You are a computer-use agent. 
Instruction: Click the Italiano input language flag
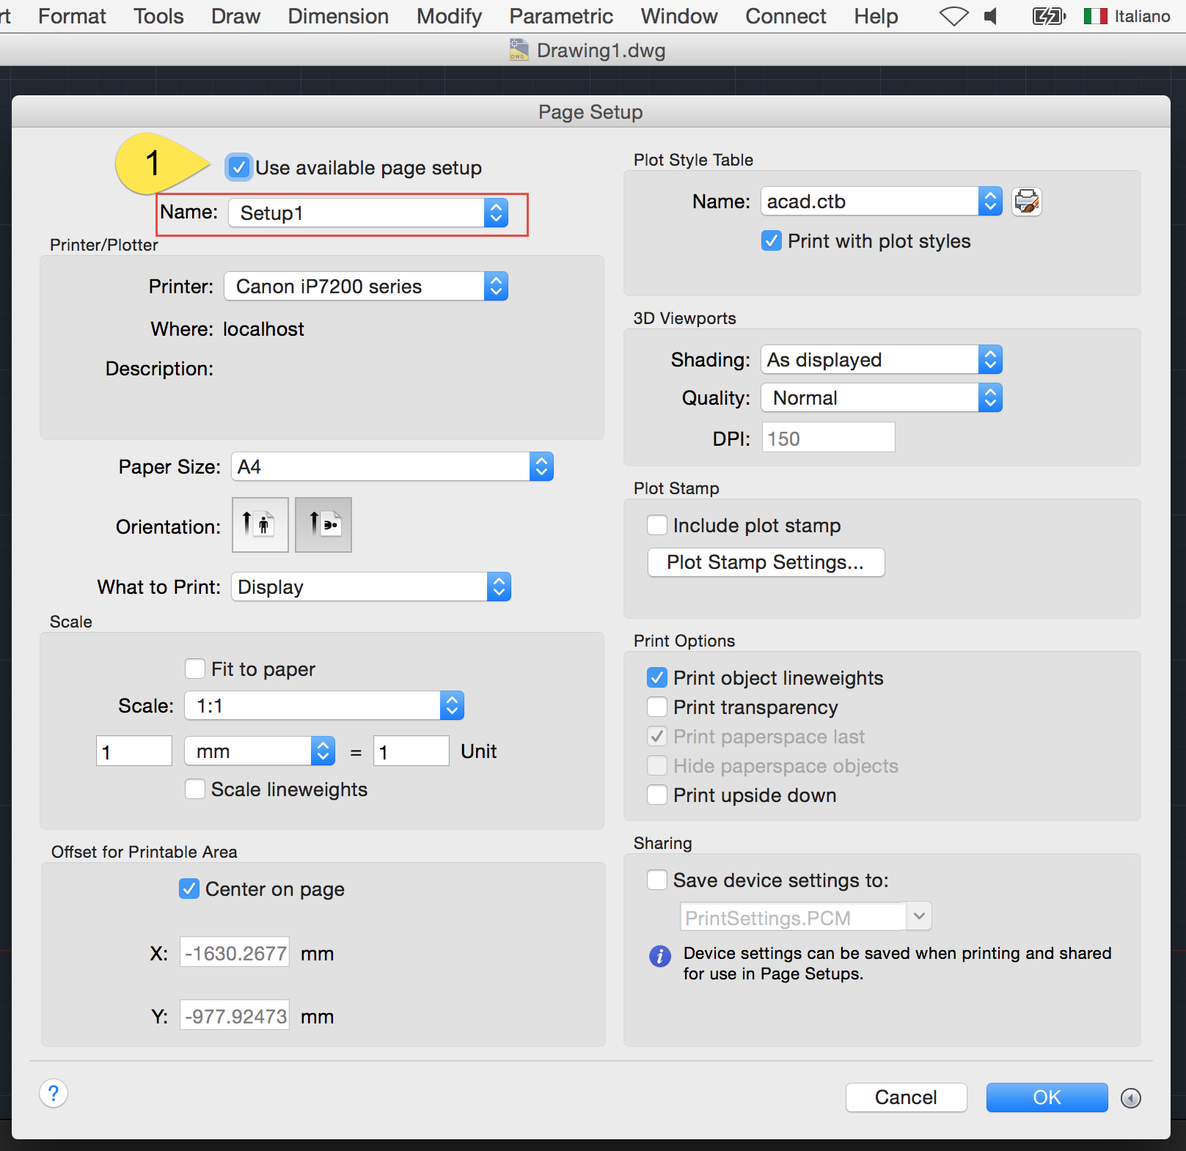point(1096,15)
